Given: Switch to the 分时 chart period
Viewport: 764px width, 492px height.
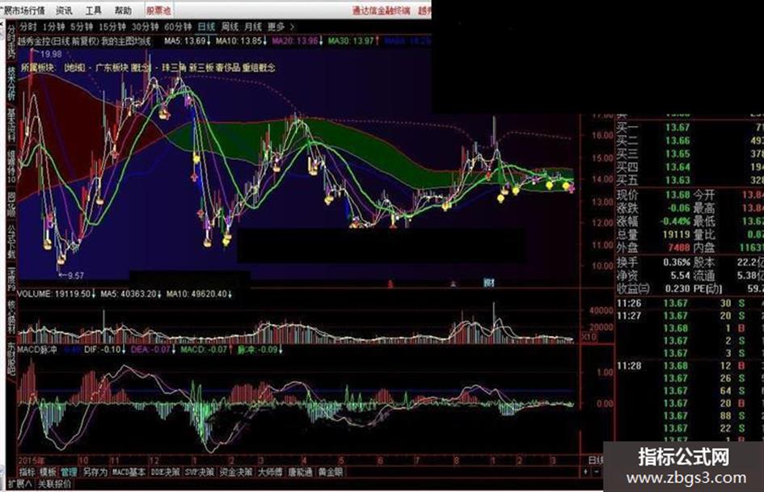Looking at the screenshot, I should click(28, 27).
